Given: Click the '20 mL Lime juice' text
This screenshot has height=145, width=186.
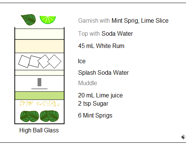Looking at the screenshot, I should 100,96.
